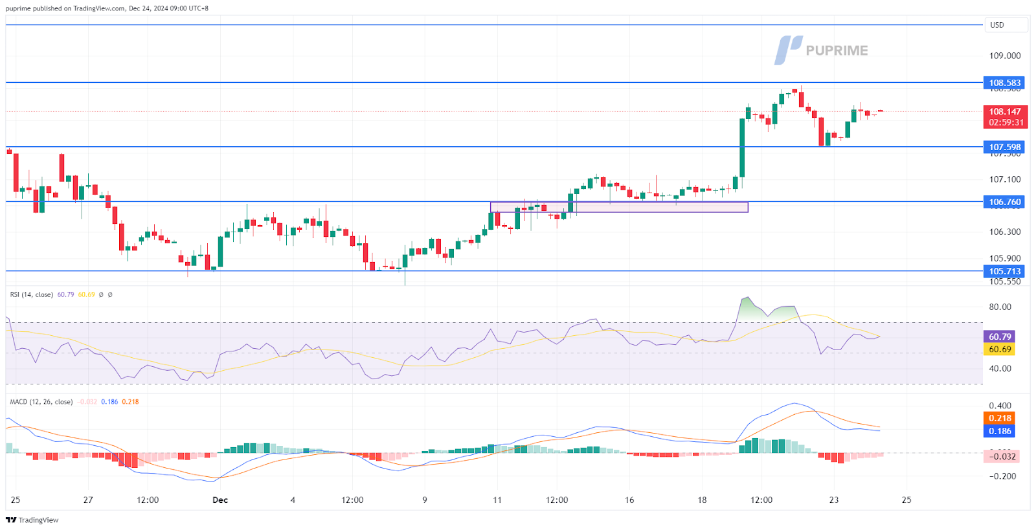Click the RSI value label 60.79
The image size is (1036, 530).
(1000, 337)
